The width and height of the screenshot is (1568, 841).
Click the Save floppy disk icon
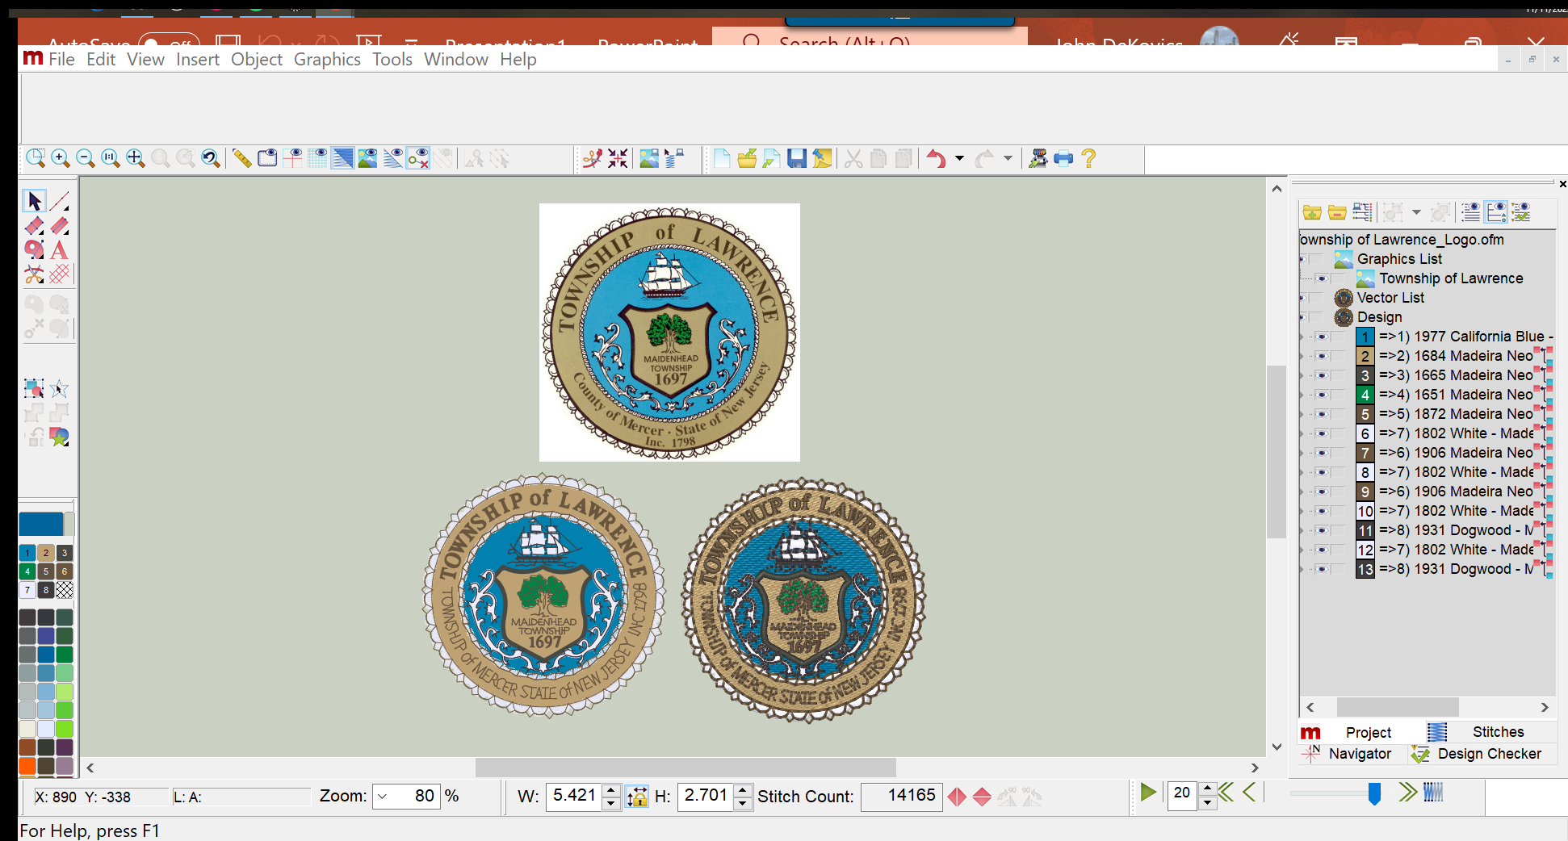797,158
